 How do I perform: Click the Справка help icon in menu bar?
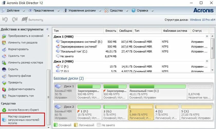click(133, 10)
